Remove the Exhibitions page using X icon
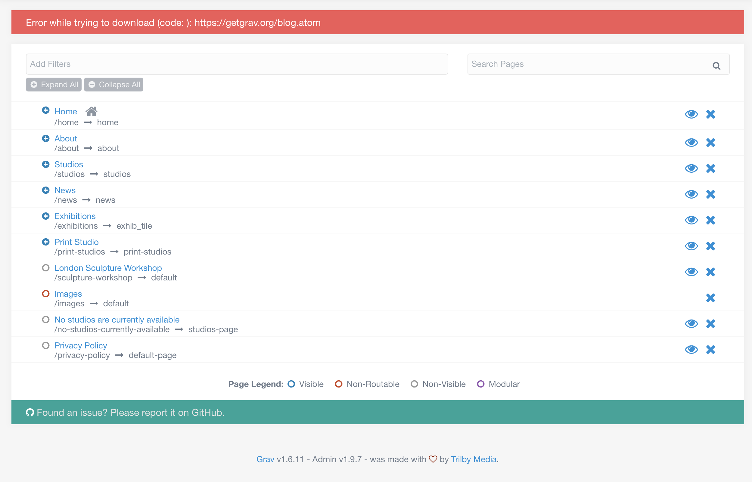This screenshot has width=752, height=482. click(x=710, y=220)
